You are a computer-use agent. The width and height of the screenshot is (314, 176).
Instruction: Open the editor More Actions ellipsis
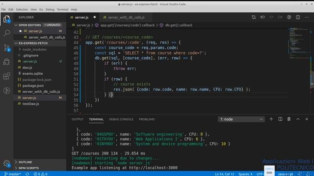coord(307,17)
